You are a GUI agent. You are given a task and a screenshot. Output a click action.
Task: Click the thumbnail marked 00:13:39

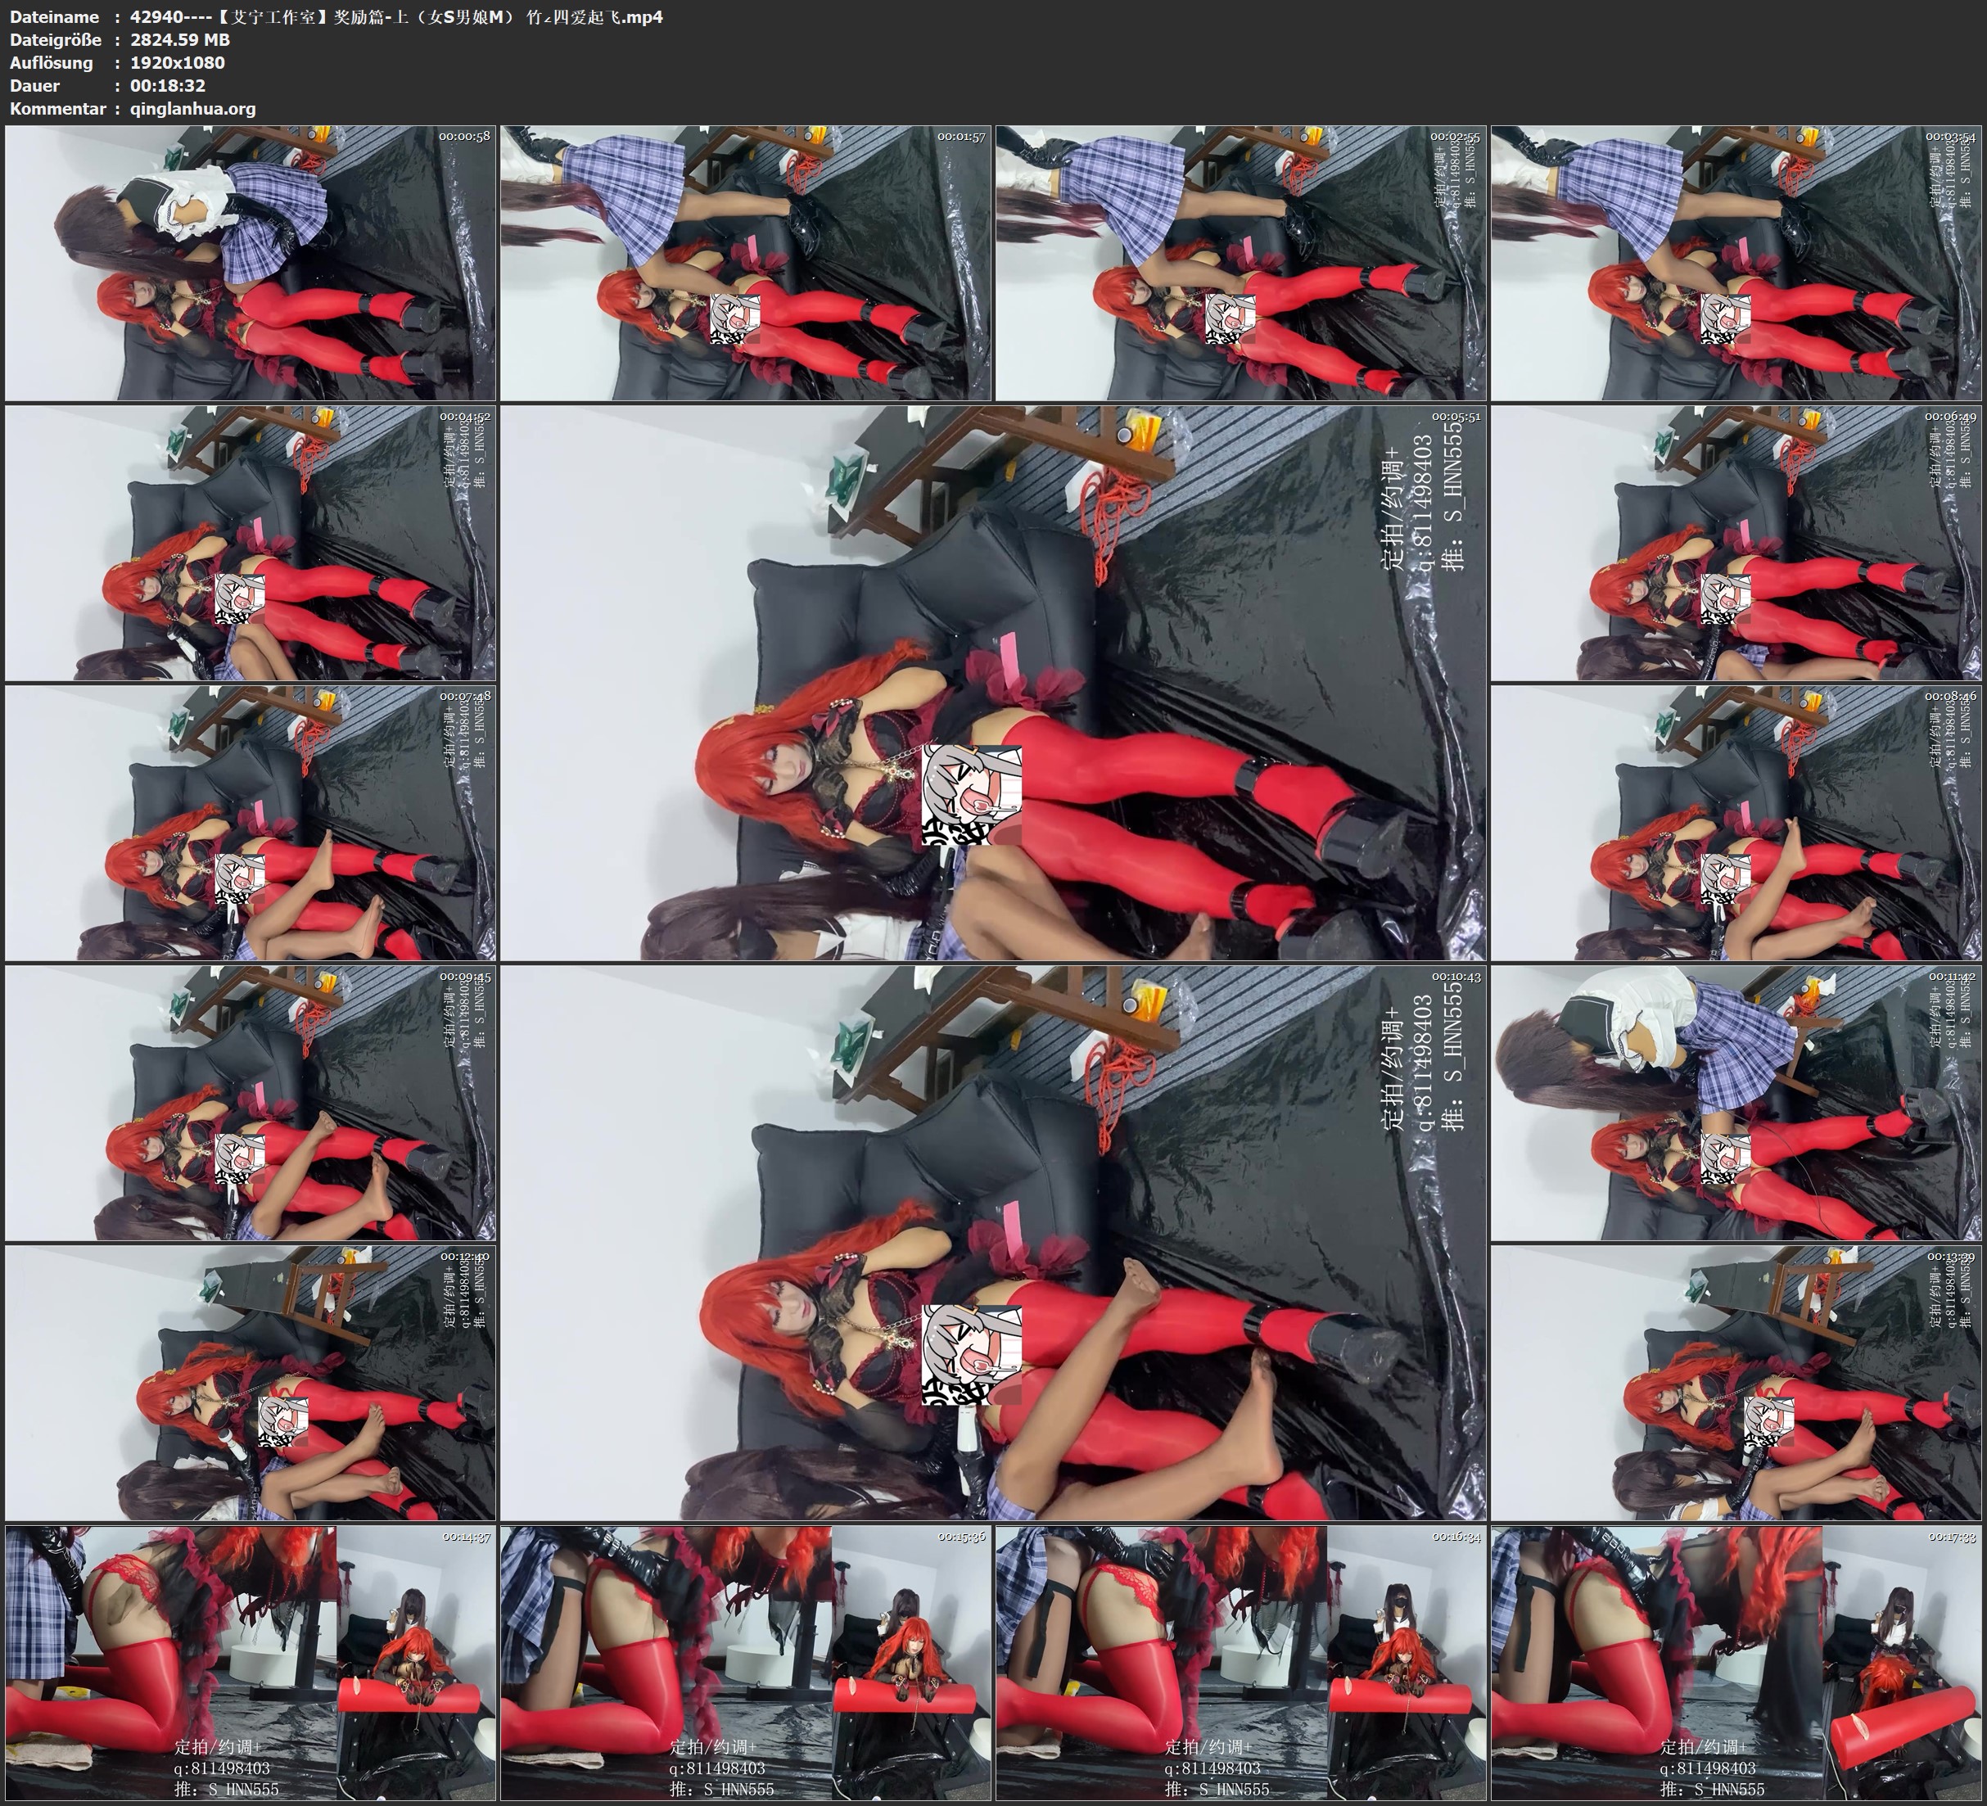(1736, 1383)
